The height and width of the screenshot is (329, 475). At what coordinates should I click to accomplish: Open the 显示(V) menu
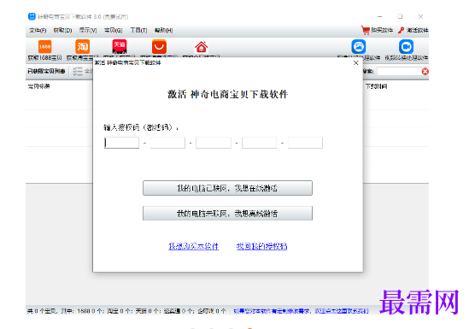88,30
